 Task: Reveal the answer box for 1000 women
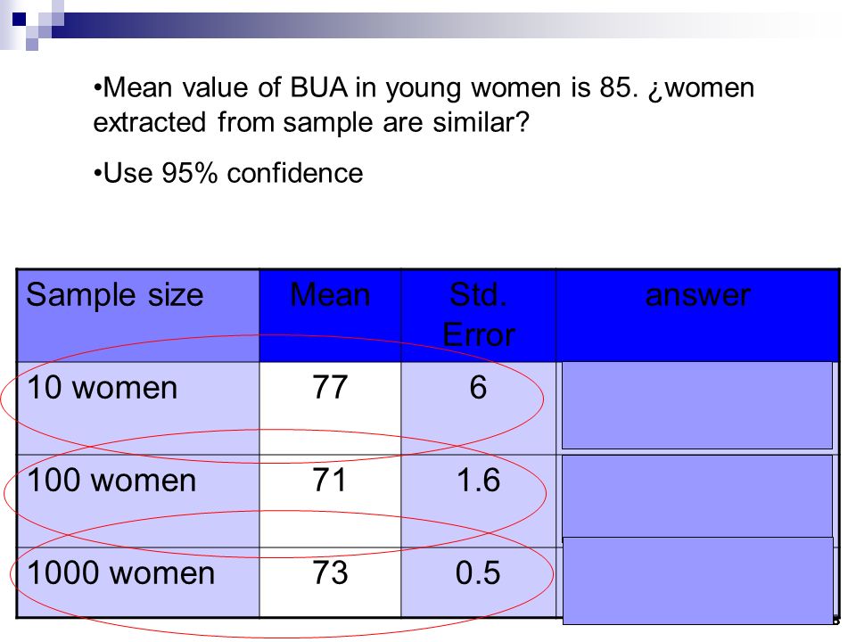[x=698, y=580]
